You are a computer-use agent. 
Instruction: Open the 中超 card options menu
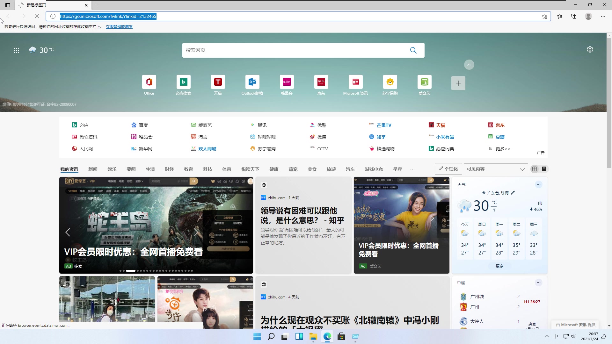pos(538,283)
